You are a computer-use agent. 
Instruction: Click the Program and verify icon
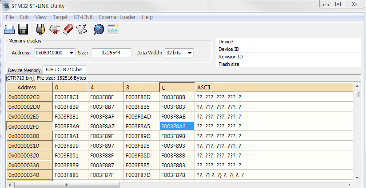[82, 29]
